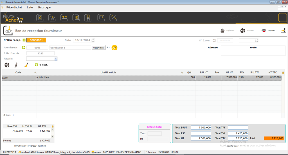Open the Date calendar picker

click(x=93, y=40)
